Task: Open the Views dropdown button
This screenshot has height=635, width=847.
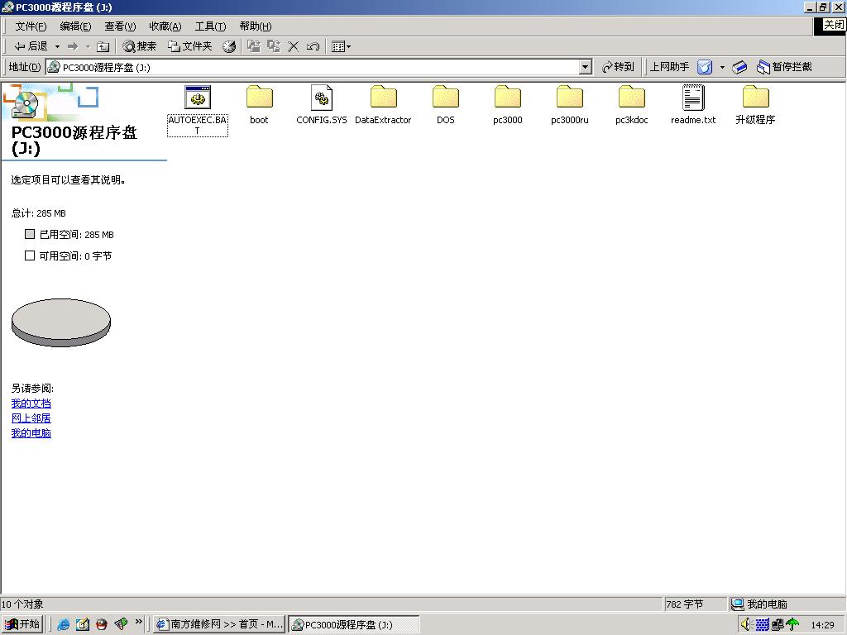Action: pyautogui.click(x=341, y=46)
